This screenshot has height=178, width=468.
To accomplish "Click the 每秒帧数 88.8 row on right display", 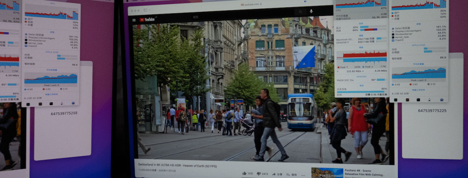I will point(419,57).
